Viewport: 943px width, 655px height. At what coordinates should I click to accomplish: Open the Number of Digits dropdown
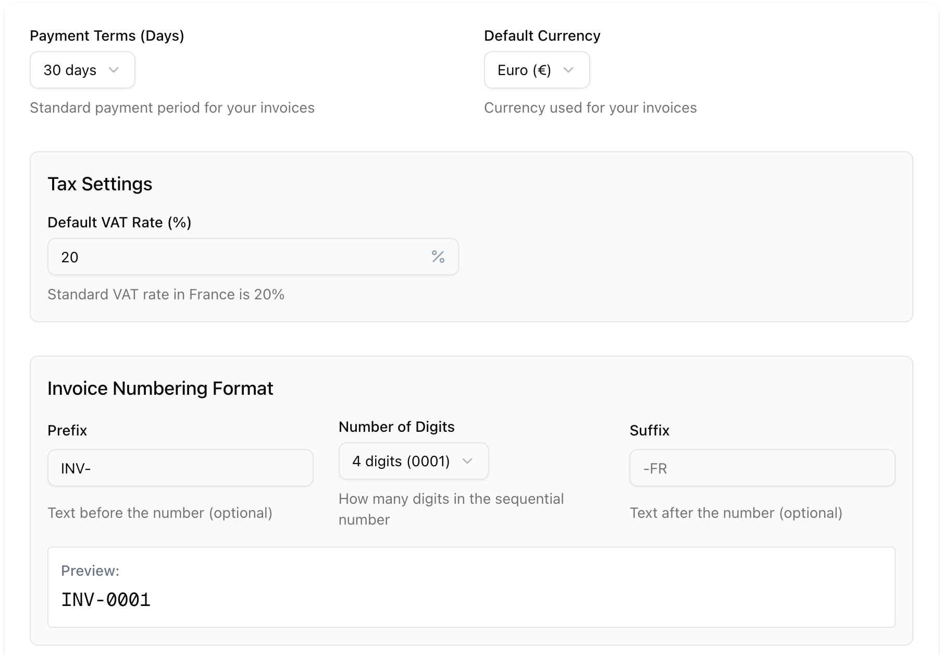pos(414,461)
